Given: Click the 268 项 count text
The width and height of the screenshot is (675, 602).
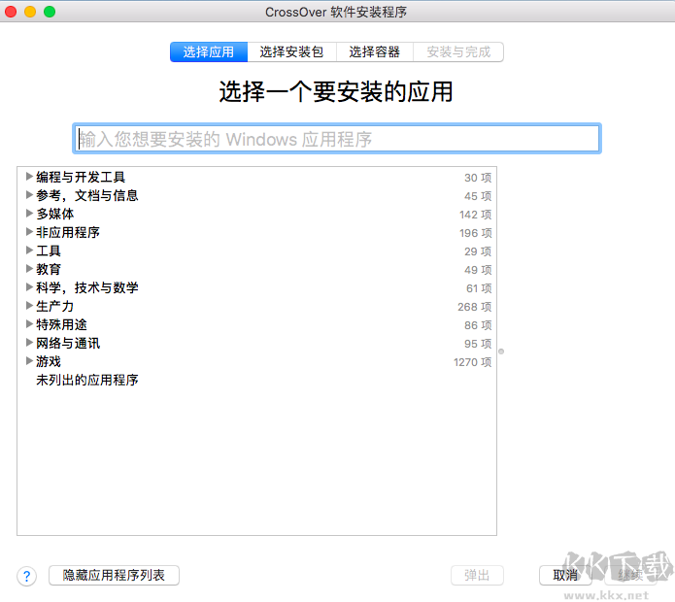Looking at the screenshot, I should (x=474, y=307).
